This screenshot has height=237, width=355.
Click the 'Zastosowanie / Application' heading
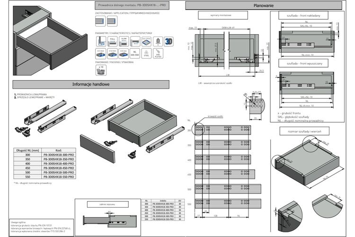(x=127, y=13)
